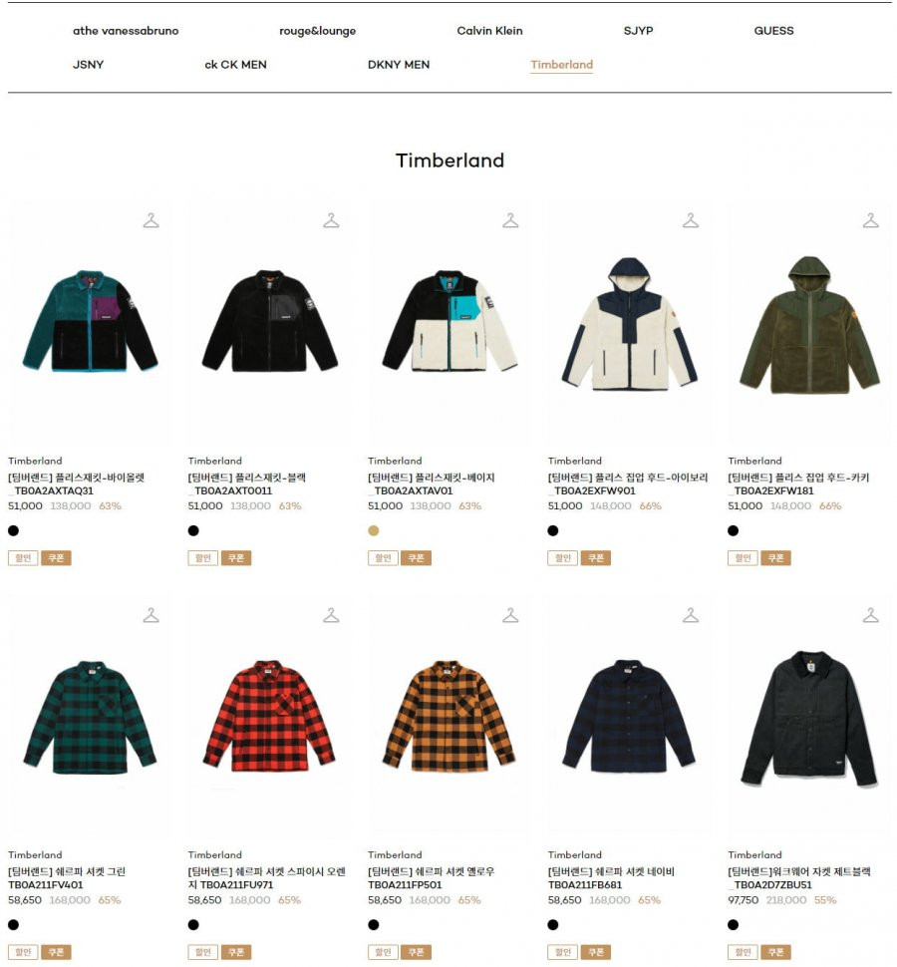
Task: Select the DKNY MEN brand tab
Action: (399, 65)
